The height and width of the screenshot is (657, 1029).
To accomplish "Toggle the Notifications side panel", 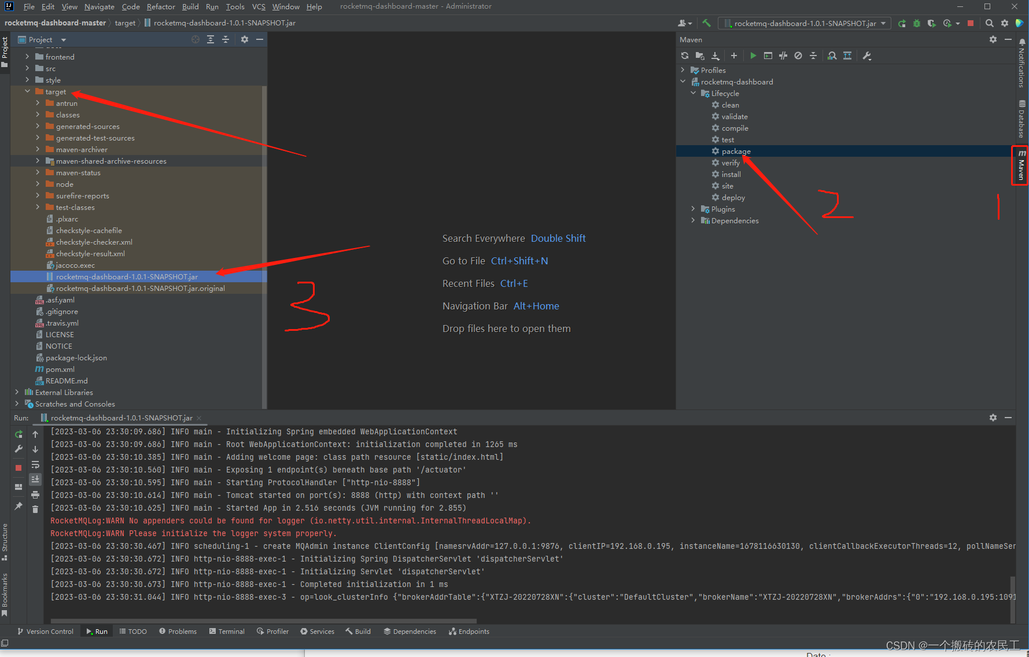I will coord(1021,64).
